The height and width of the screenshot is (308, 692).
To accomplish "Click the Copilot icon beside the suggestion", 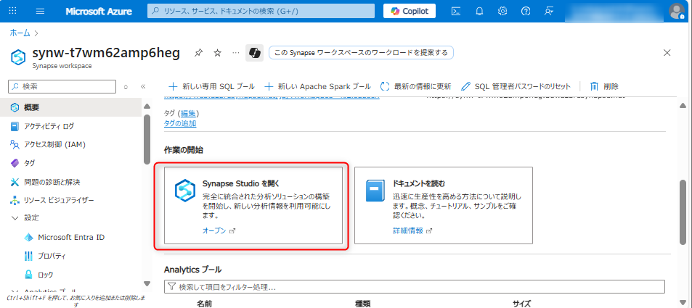I will click(254, 53).
